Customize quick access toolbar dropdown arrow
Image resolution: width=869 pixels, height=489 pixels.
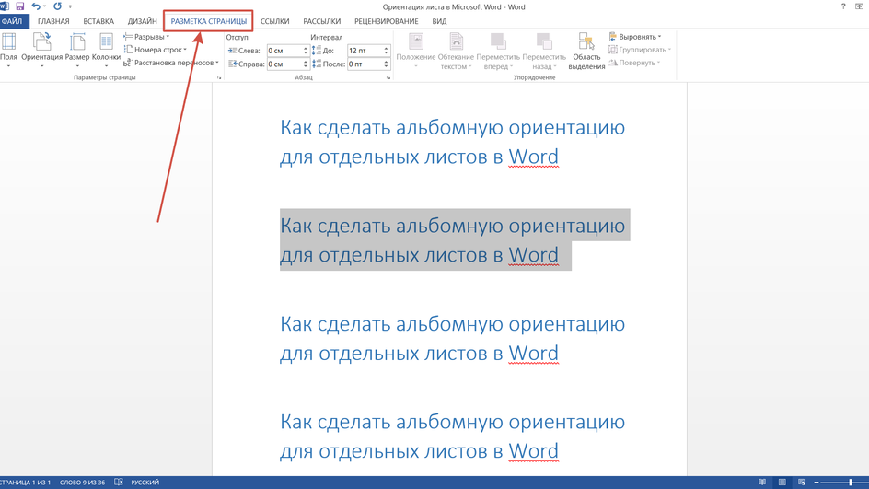[70, 6]
